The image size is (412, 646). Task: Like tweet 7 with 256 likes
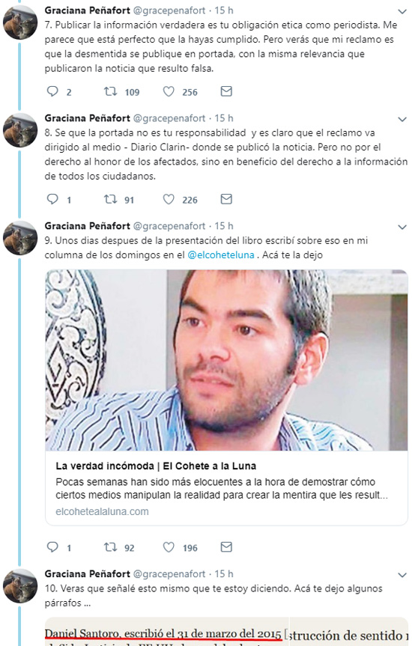pos(169,91)
